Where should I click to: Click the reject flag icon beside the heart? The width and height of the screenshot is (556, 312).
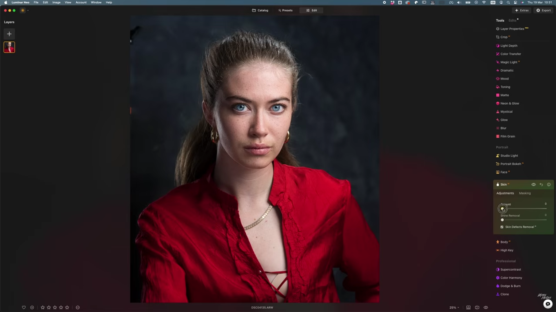coord(32,308)
